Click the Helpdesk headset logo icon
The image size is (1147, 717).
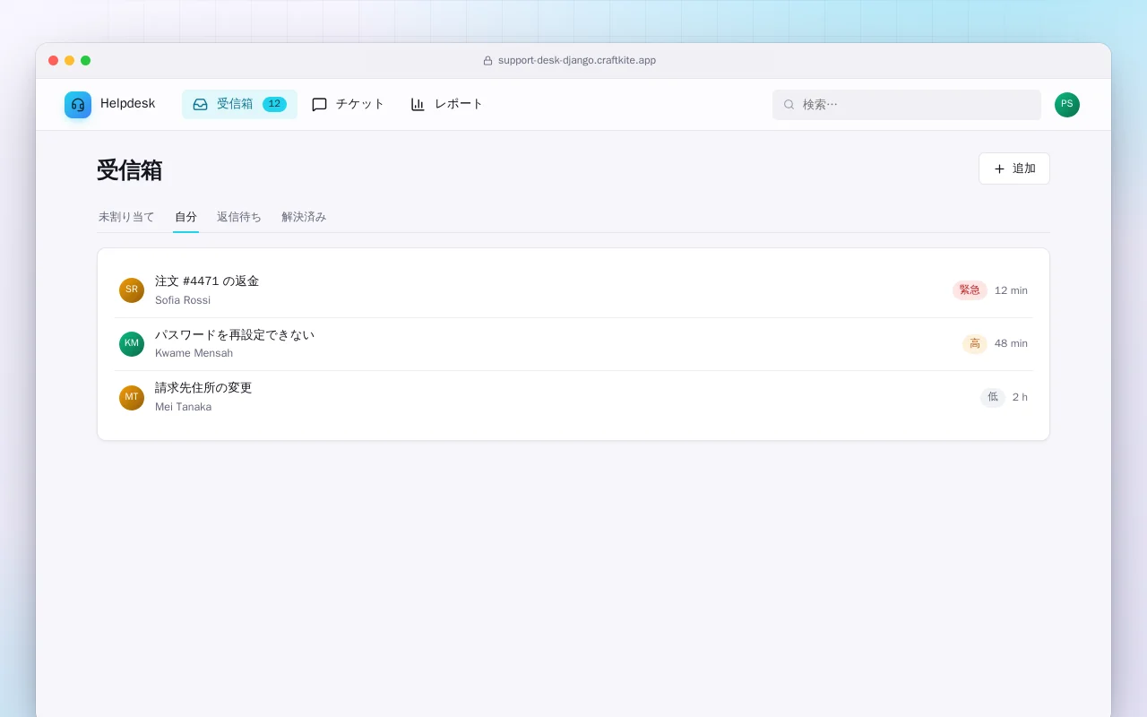(78, 105)
